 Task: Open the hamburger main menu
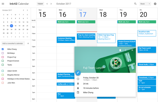(x=3, y=4)
